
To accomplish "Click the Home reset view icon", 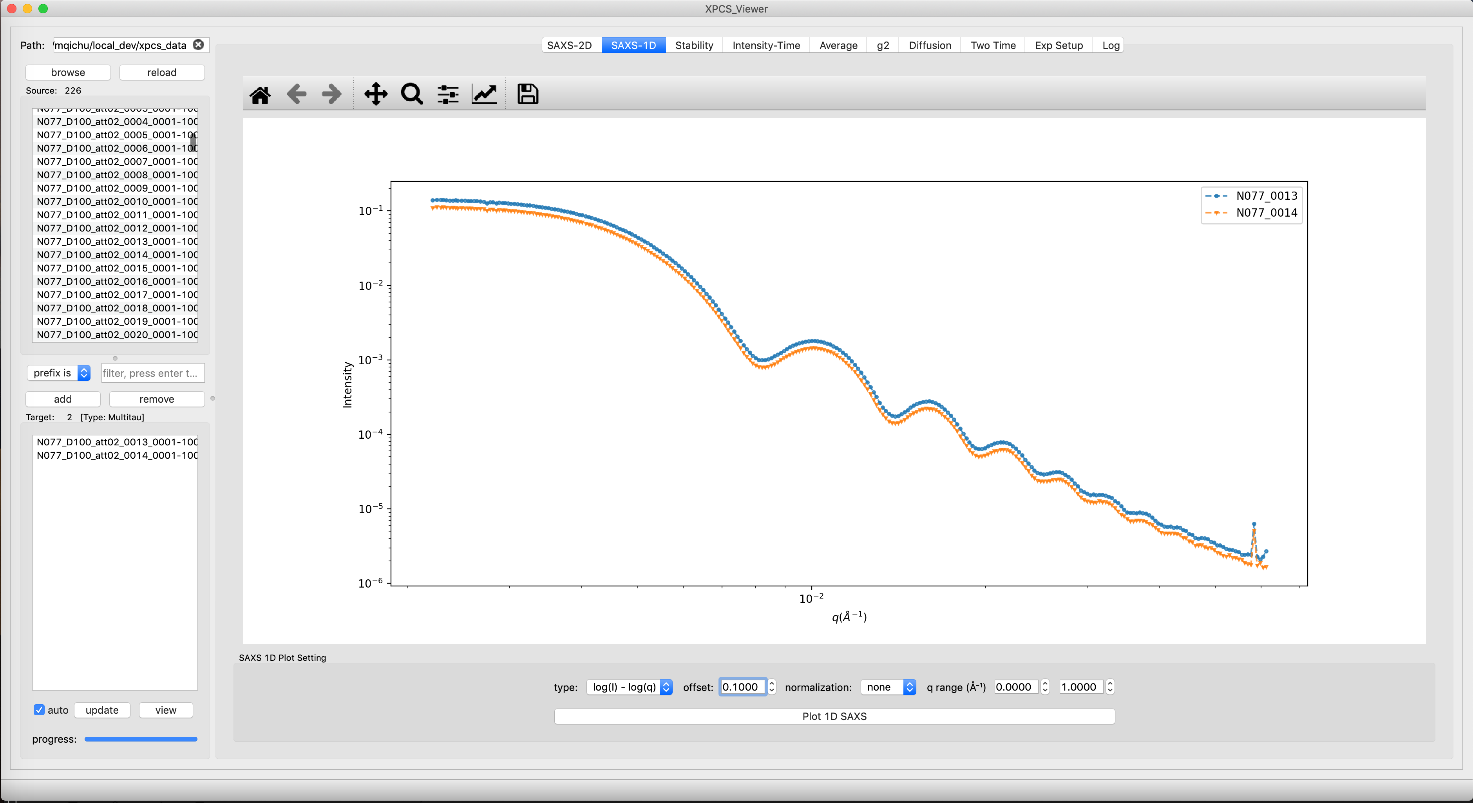I will 260,94.
